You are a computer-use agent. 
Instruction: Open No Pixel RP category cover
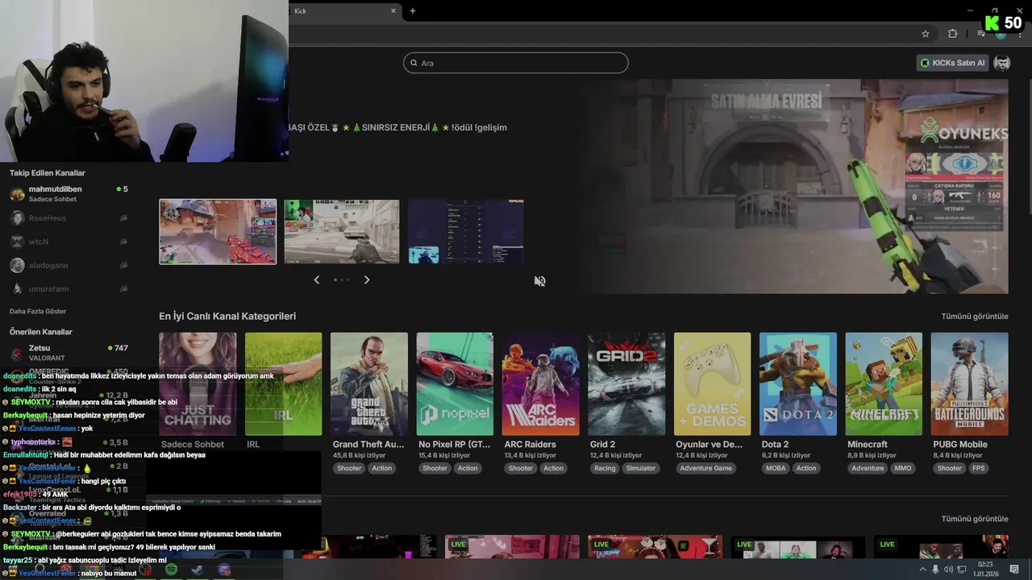pyautogui.click(x=455, y=384)
